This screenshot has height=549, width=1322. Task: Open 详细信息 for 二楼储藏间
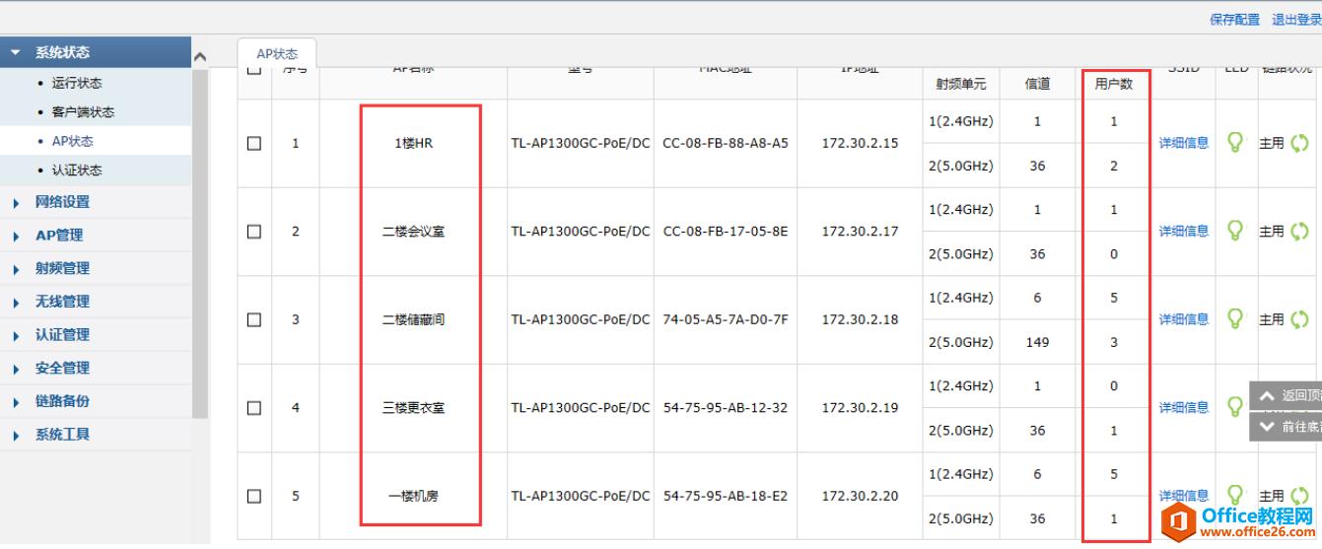click(1184, 319)
